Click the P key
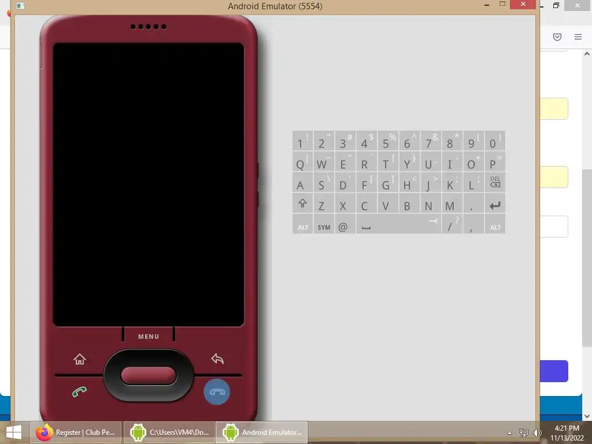This screenshot has height=444, width=592. click(x=495, y=162)
